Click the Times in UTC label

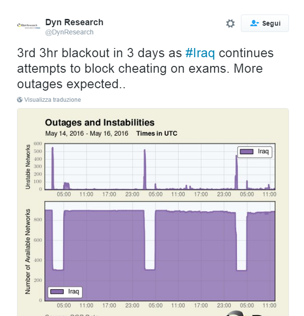[x=157, y=133]
